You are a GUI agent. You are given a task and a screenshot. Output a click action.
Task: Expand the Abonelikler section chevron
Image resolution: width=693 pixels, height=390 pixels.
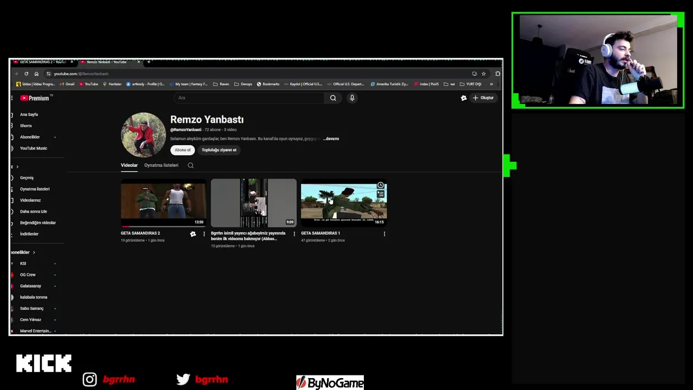[x=34, y=252]
